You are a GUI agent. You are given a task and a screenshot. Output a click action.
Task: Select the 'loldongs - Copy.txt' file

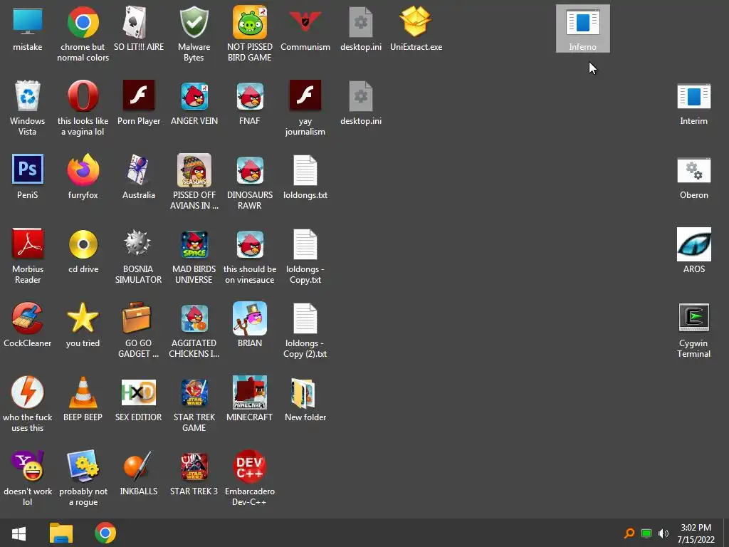[305, 244]
